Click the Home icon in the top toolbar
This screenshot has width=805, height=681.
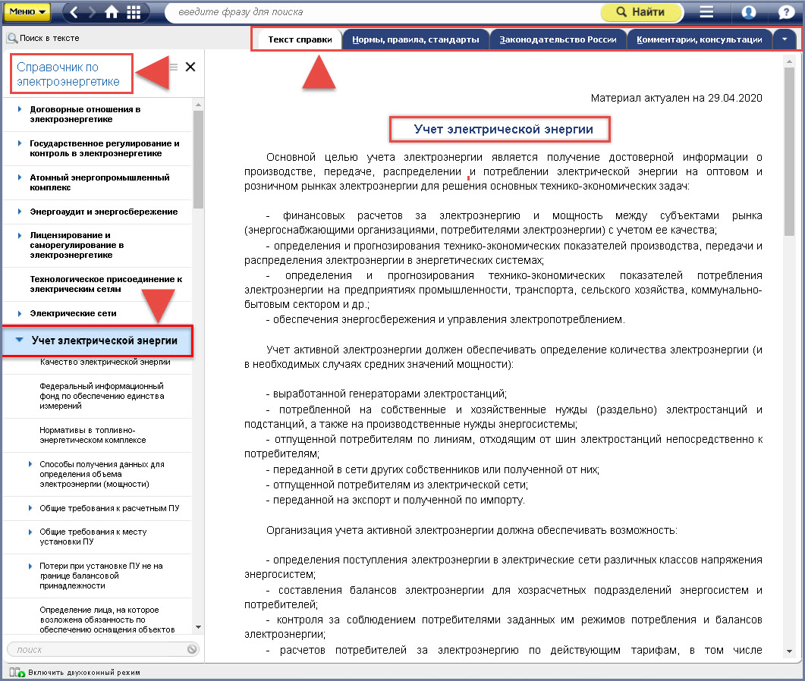click(x=112, y=12)
